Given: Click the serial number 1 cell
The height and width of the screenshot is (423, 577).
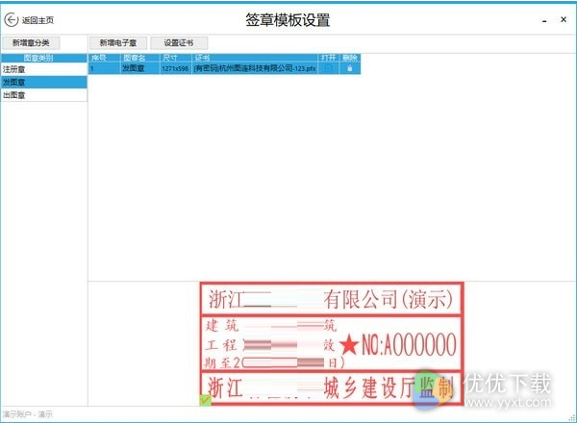Looking at the screenshot, I should [x=104, y=68].
